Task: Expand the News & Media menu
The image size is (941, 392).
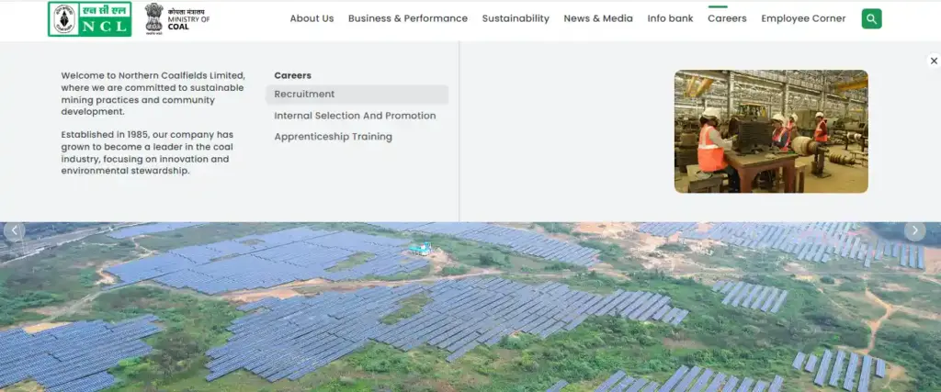Action: click(x=598, y=18)
